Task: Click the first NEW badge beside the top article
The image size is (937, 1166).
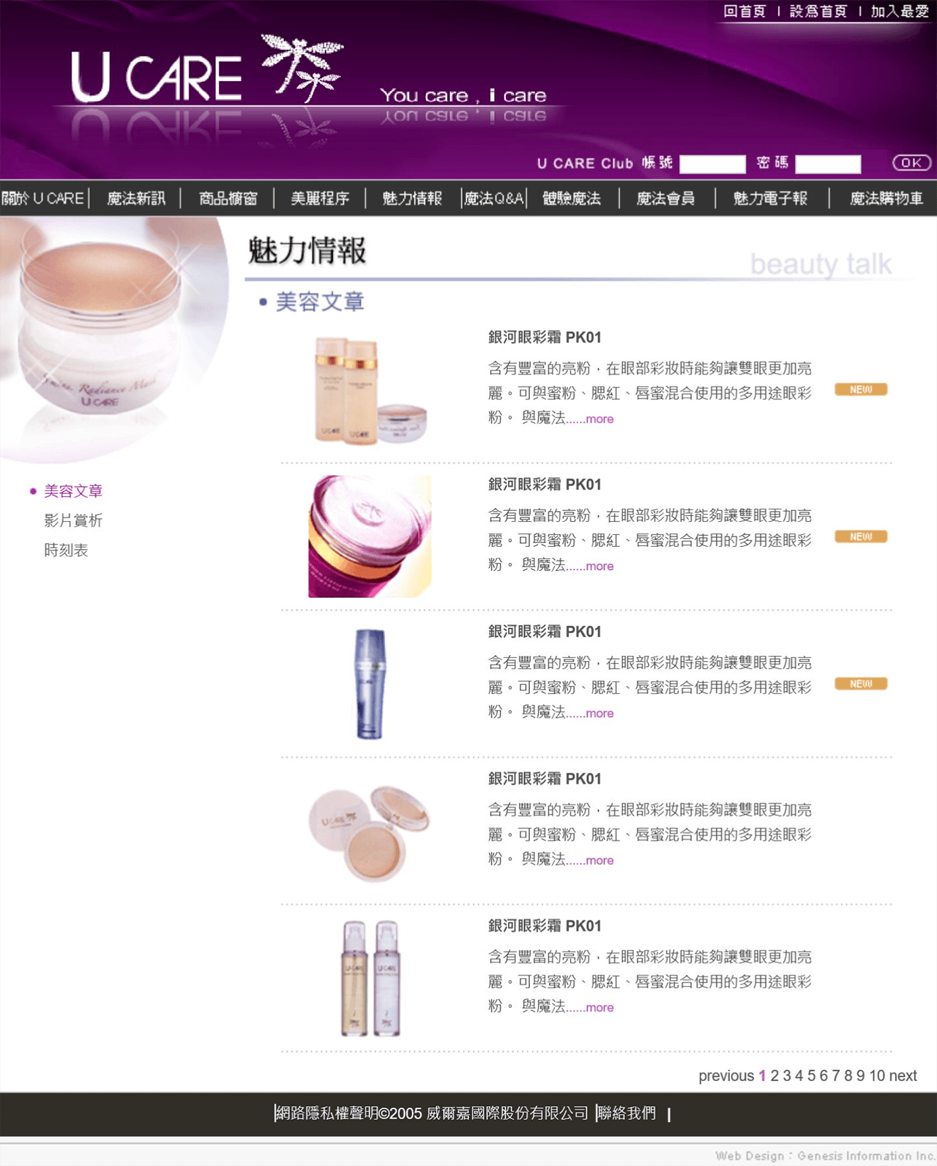Action: point(861,389)
